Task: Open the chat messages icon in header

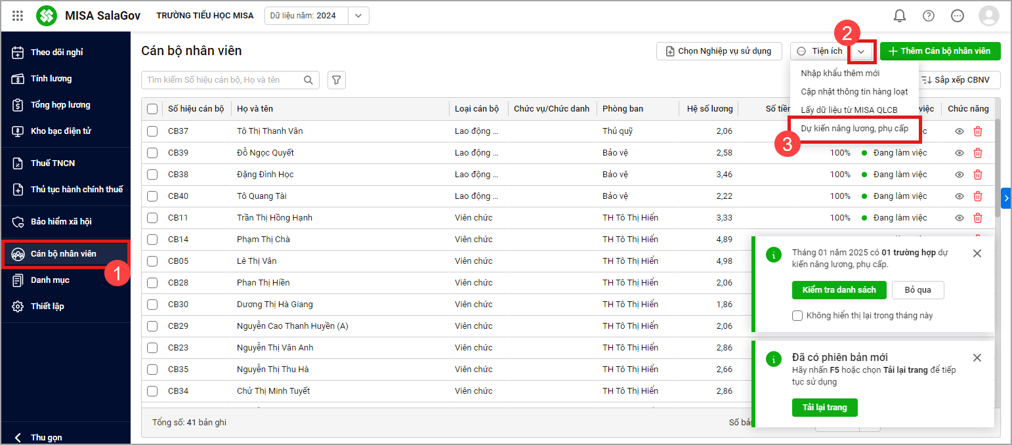Action: [x=957, y=16]
